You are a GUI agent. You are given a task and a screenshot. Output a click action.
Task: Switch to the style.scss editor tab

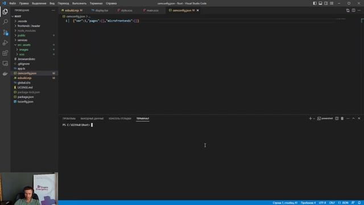click(x=126, y=10)
